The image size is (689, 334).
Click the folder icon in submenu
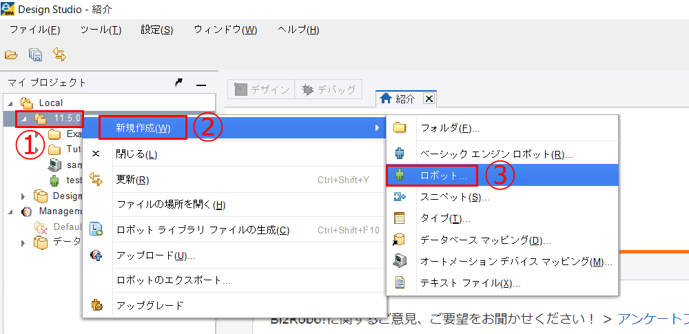click(x=400, y=128)
